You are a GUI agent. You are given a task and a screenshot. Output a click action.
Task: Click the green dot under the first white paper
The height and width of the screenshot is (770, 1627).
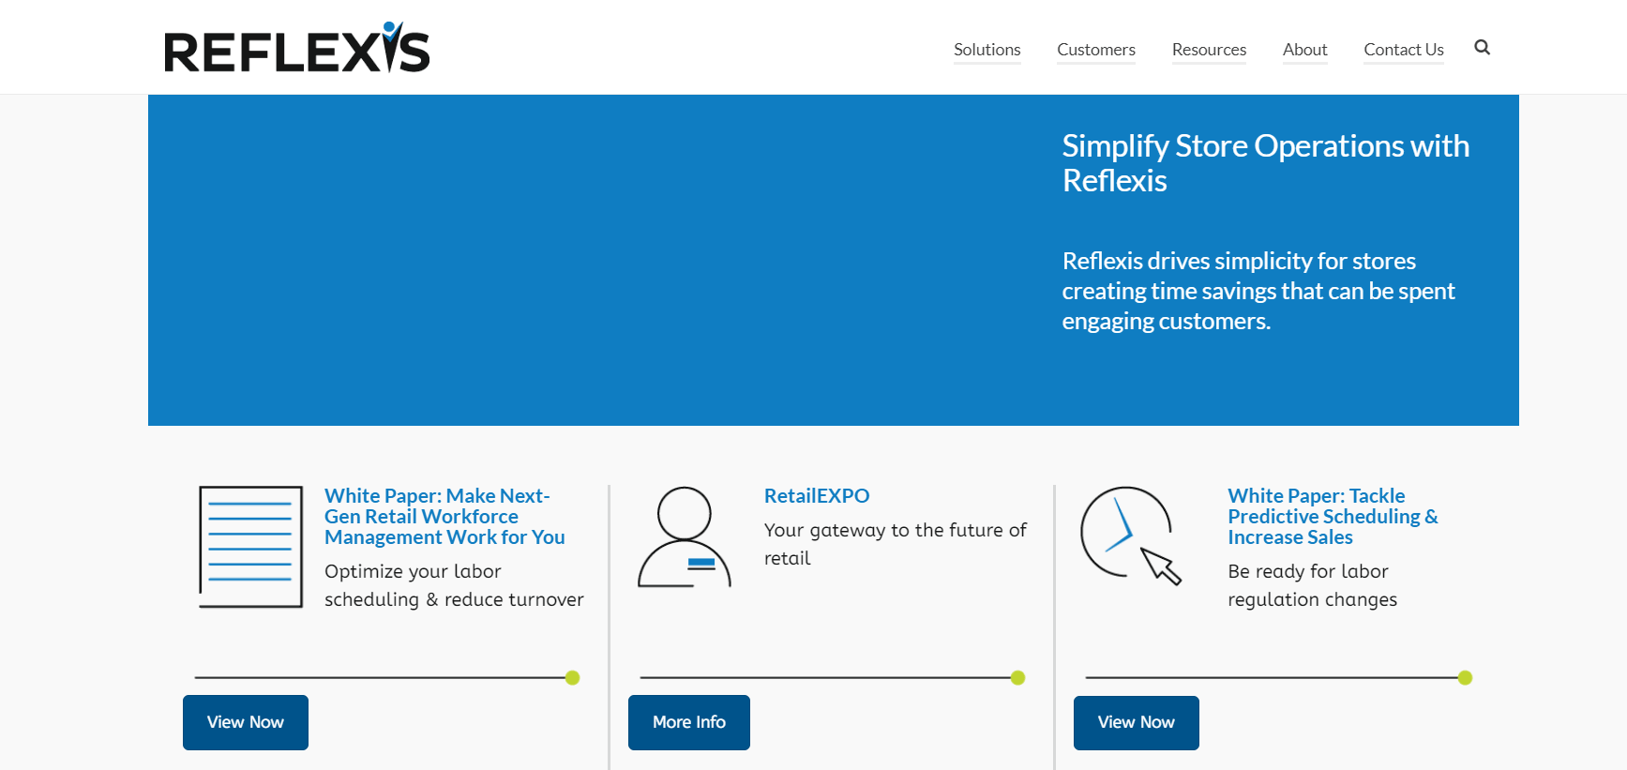[x=572, y=678]
